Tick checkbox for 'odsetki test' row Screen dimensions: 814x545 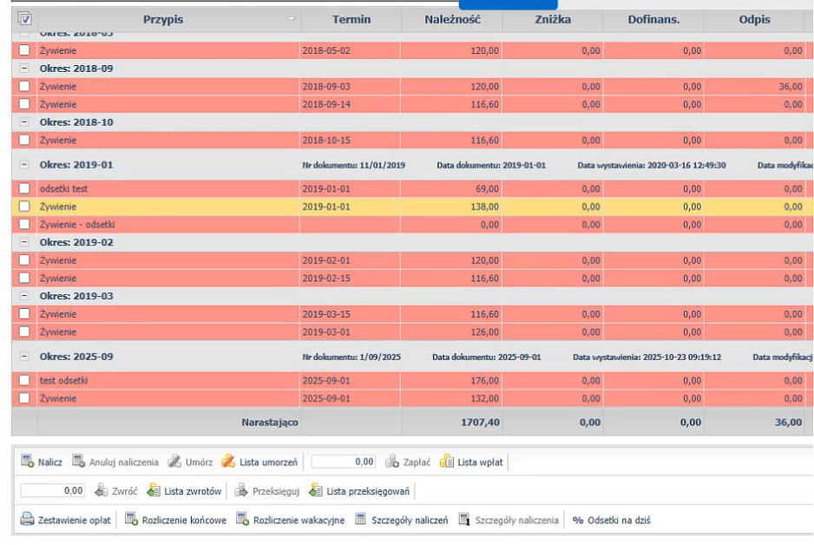[x=24, y=188]
